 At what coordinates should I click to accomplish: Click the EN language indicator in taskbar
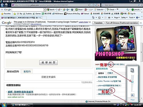115,105
